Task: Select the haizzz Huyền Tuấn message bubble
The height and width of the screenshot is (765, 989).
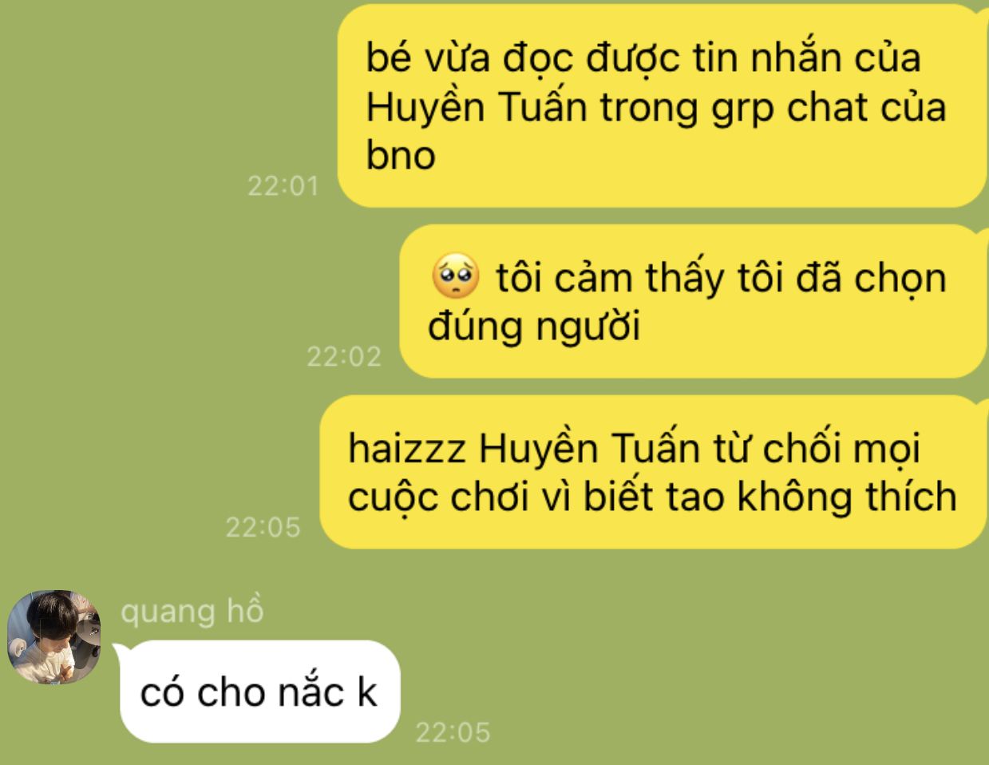Action: click(655, 472)
